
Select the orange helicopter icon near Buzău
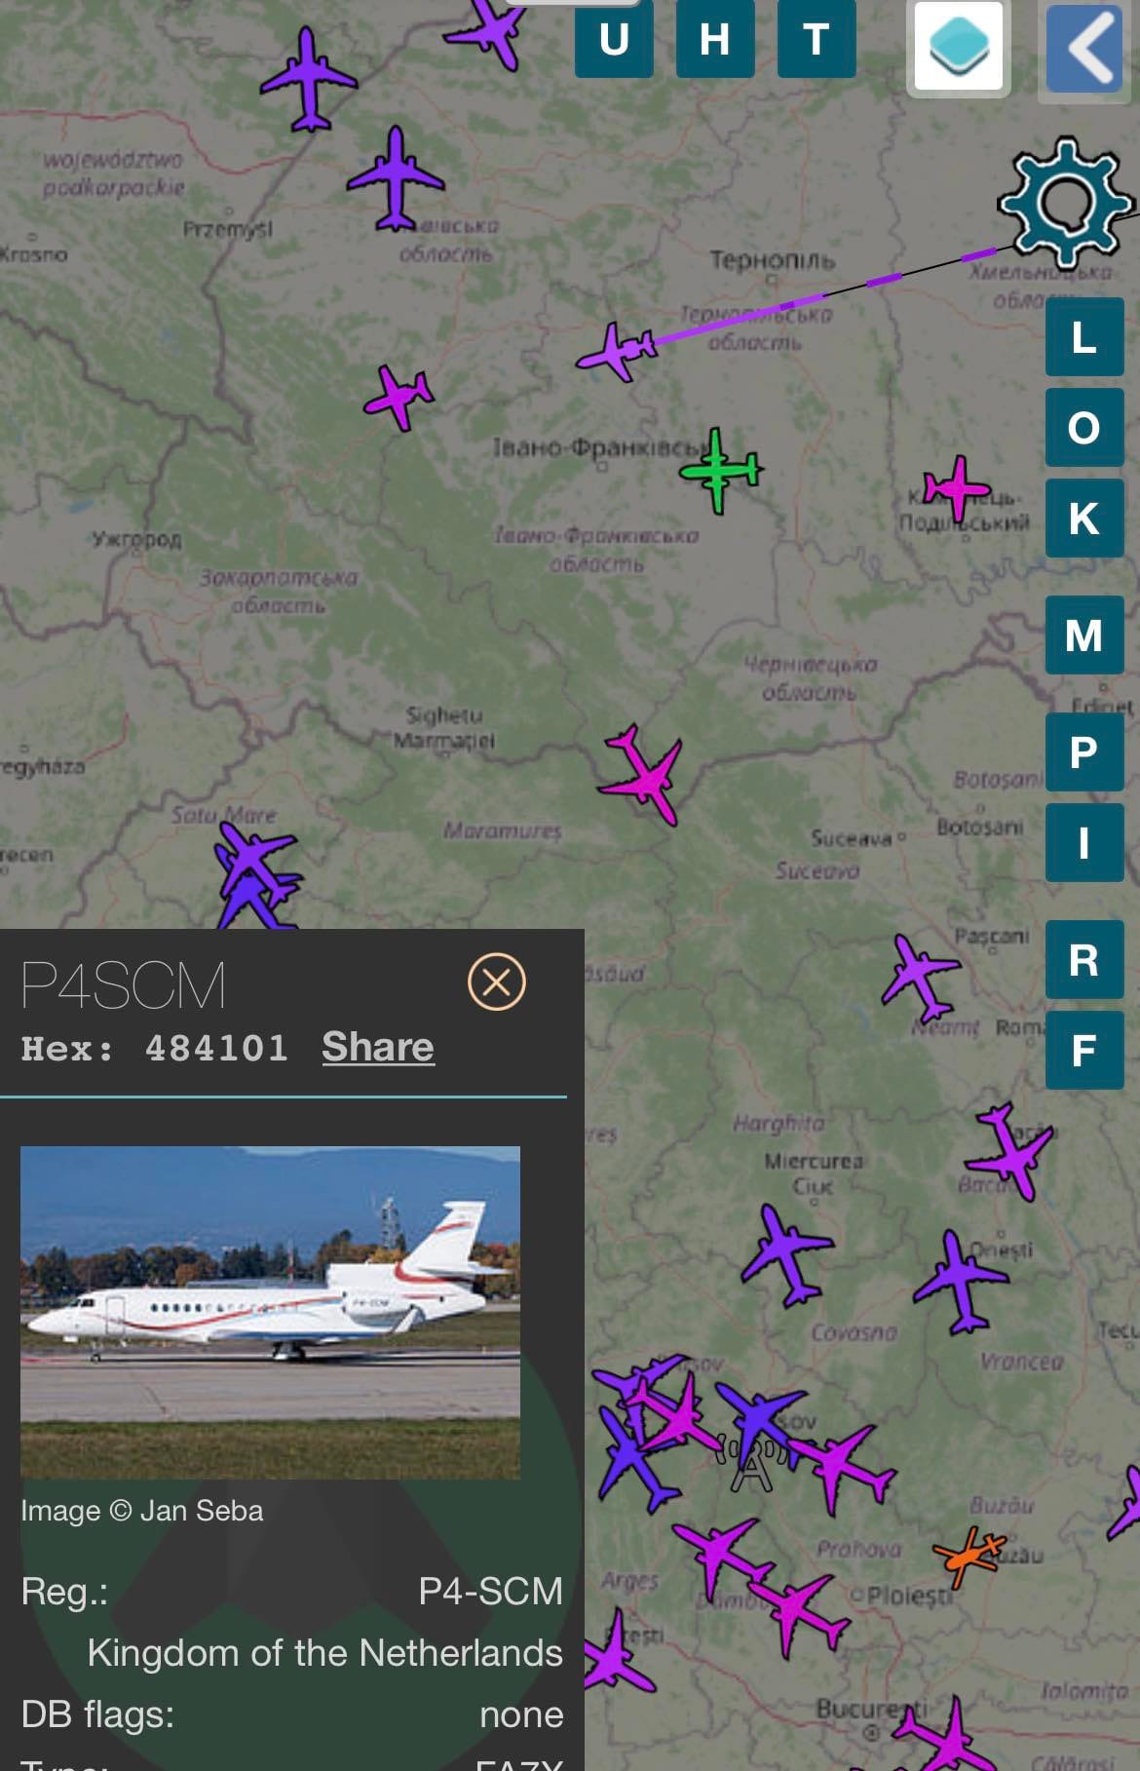[969, 1555]
